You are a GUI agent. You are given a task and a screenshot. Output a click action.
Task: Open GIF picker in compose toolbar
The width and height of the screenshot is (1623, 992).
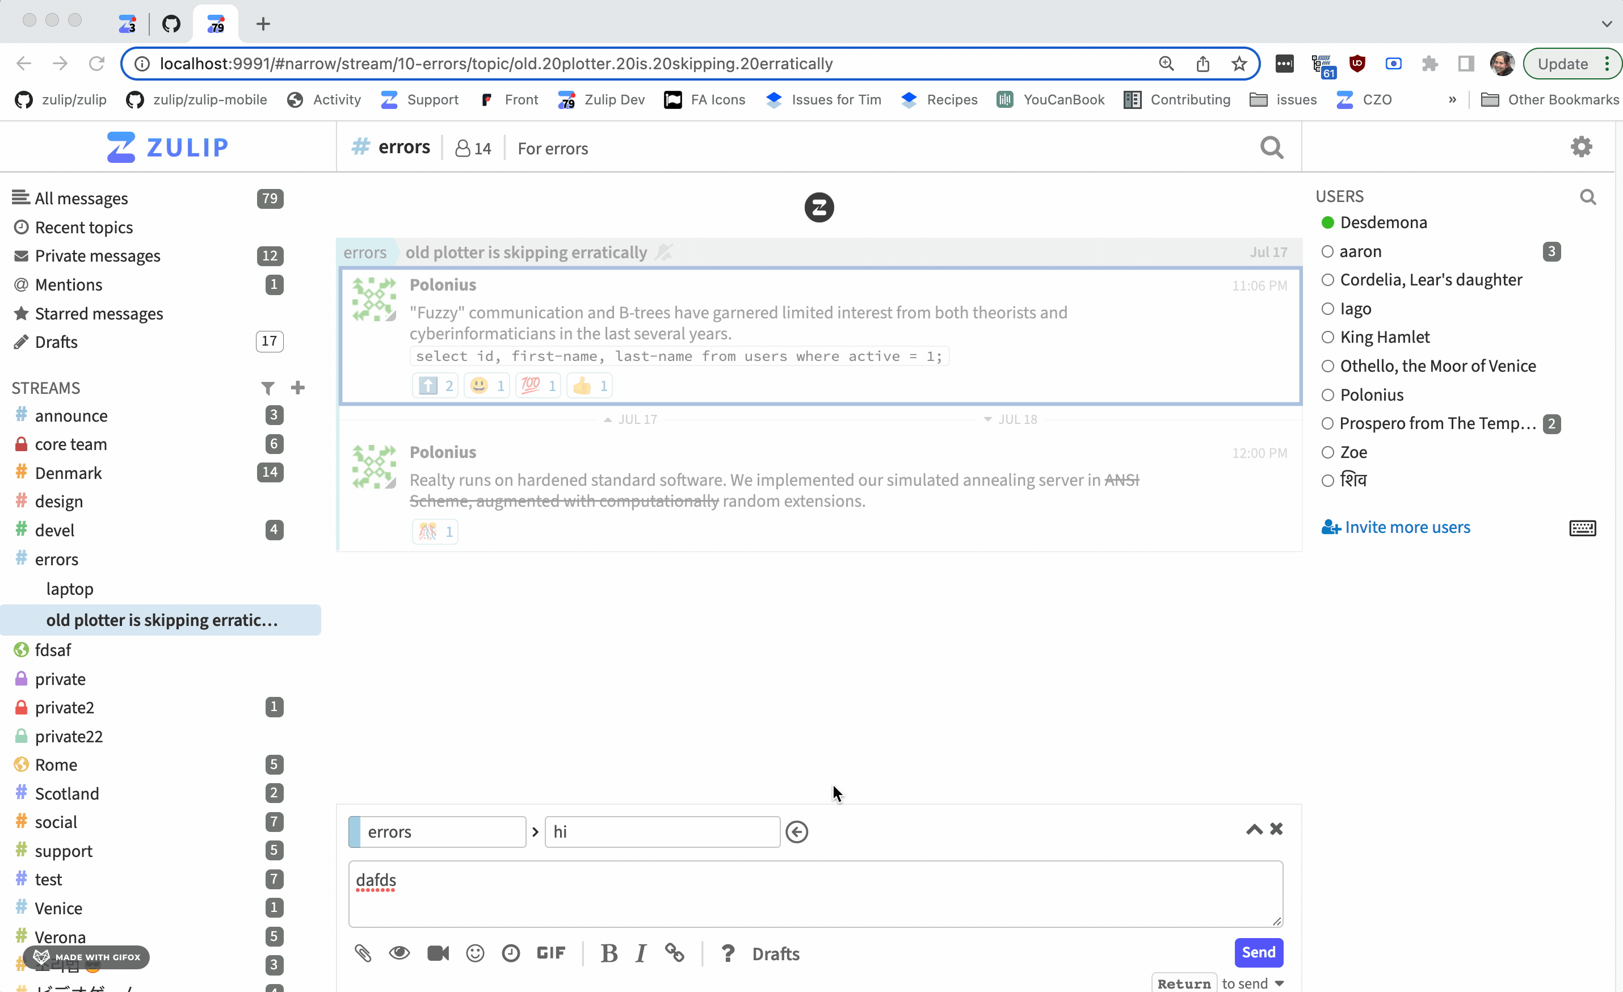pyautogui.click(x=550, y=953)
